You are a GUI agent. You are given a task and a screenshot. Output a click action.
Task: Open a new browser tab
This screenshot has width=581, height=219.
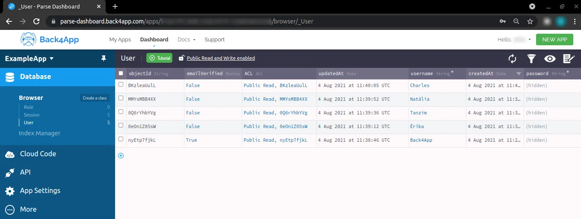tap(115, 6)
